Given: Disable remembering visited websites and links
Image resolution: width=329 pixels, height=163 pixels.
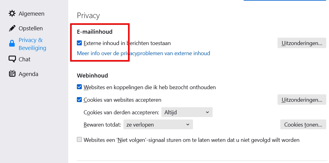Looking at the screenshot, I should 79,87.
